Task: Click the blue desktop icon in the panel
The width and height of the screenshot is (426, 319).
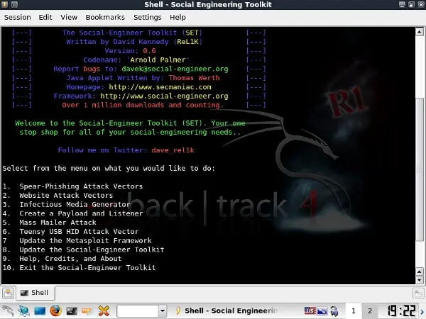Action: (x=40, y=311)
